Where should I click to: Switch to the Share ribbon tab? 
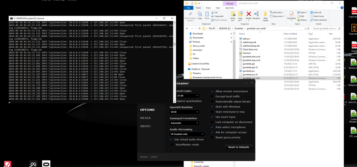click(208, 8)
